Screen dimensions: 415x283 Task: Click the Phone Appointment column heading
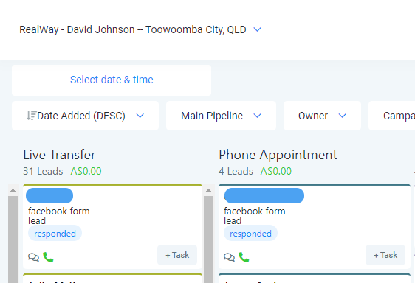click(x=278, y=155)
